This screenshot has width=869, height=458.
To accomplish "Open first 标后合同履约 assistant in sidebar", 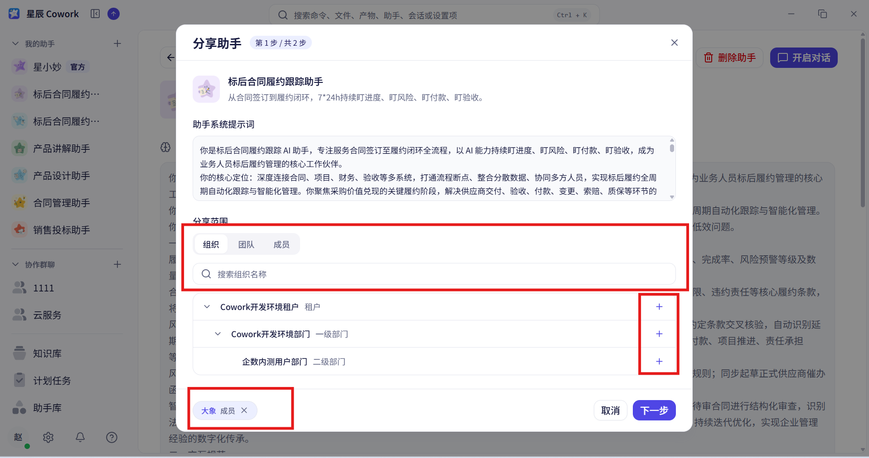I will (67, 94).
